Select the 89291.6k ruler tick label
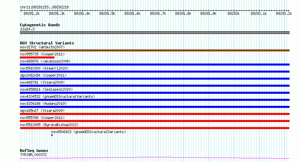 coord(132,14)
